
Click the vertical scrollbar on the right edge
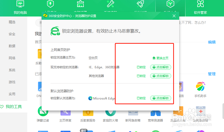coord(223,111)
